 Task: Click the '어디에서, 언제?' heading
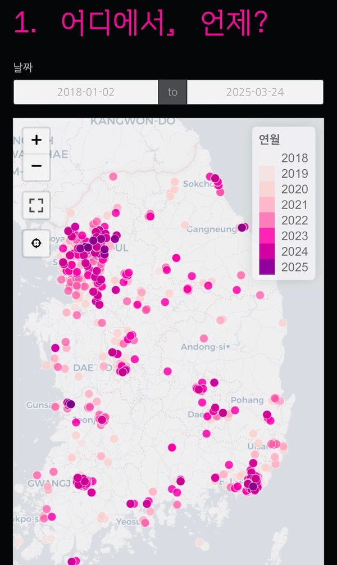point(164,23)
